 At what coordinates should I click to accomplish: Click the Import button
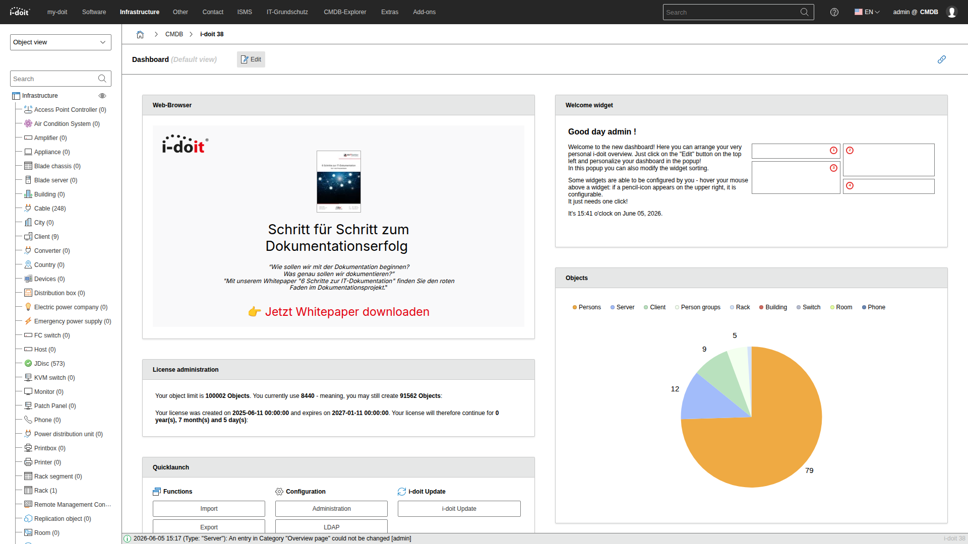[209, 509]
